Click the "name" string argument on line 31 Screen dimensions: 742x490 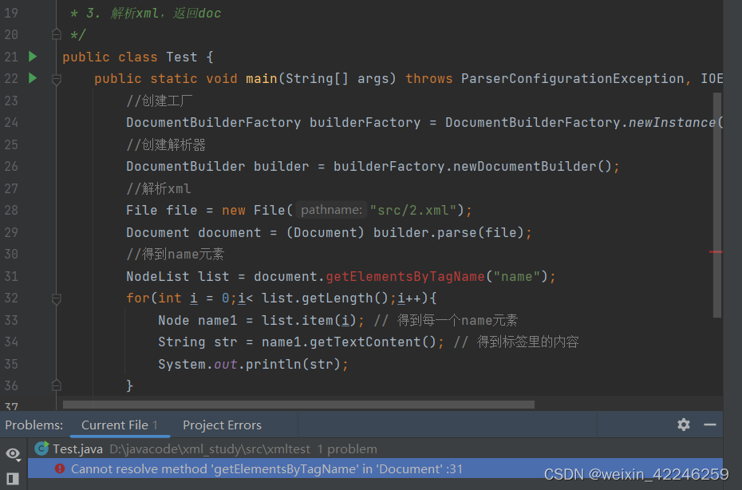point(517,276)
